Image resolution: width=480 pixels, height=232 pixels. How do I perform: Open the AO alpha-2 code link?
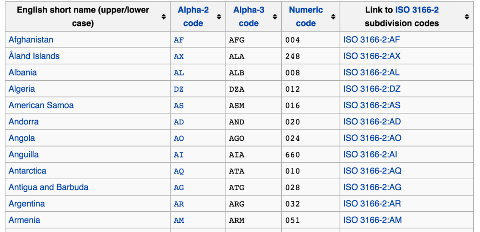[179, 138]
